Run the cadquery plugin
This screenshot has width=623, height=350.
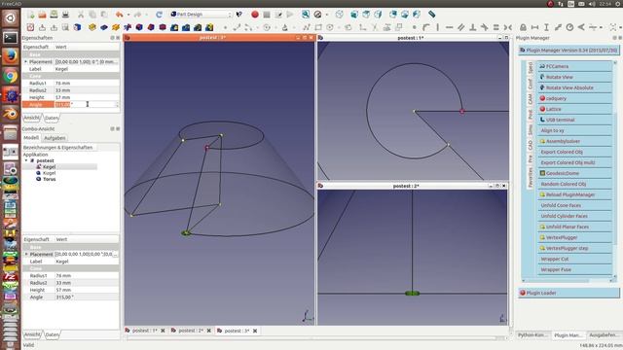(x=574, y=98)
